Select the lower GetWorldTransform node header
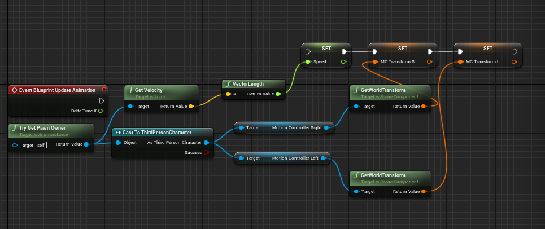 tap(390, 178)
